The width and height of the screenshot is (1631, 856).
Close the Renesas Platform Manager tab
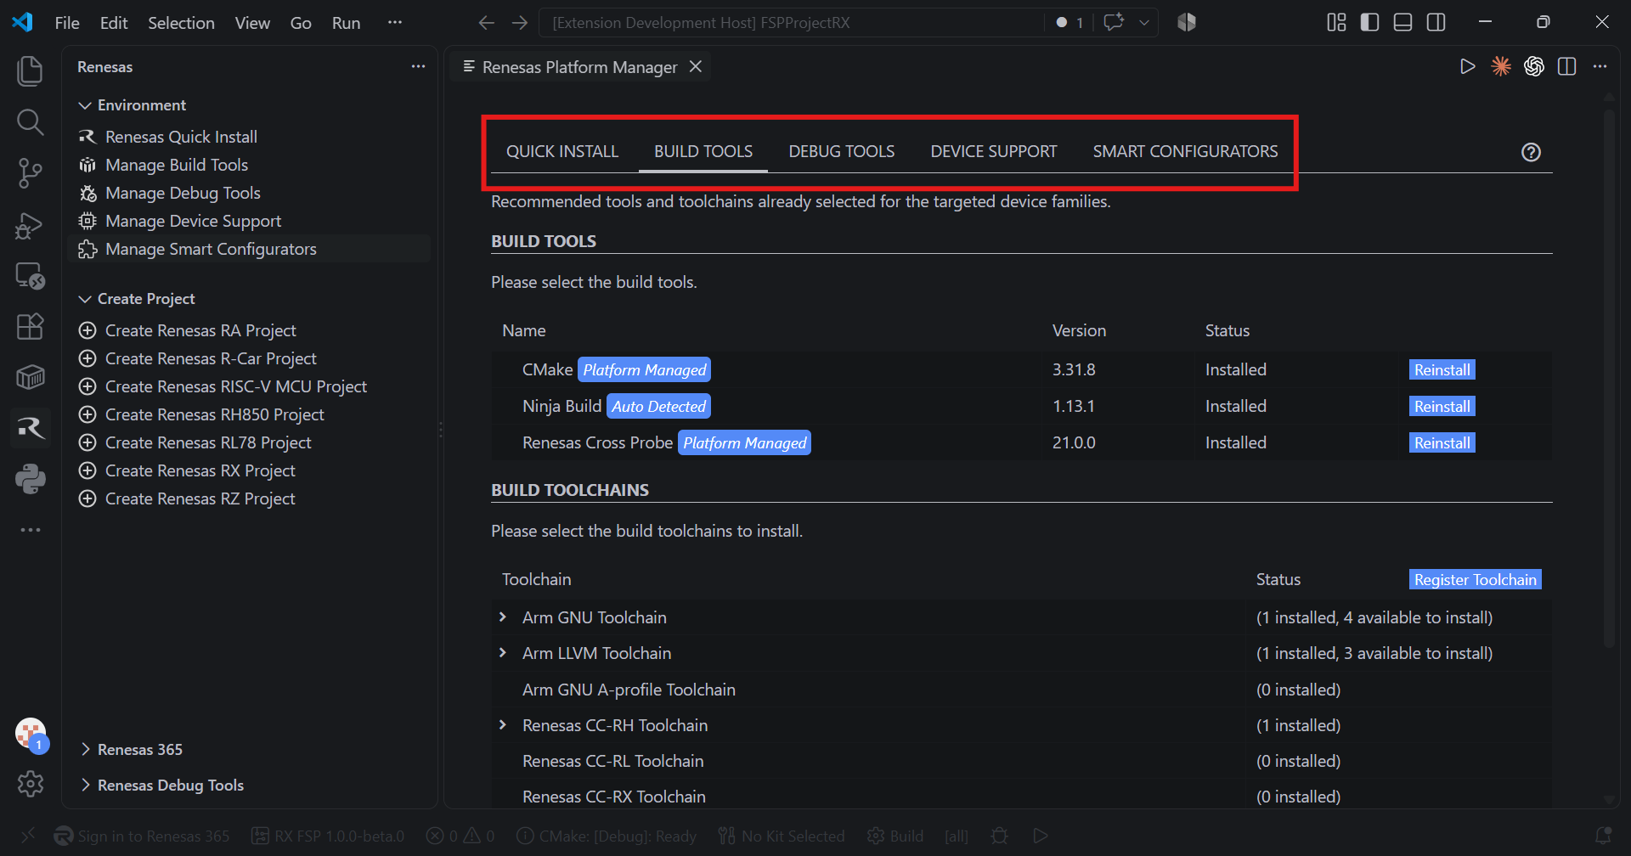click(x=696, y=66)
